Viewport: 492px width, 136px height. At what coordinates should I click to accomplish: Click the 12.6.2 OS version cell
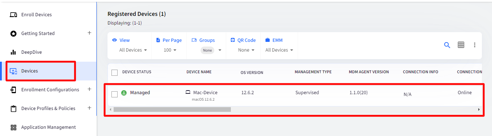coord(247,93)
